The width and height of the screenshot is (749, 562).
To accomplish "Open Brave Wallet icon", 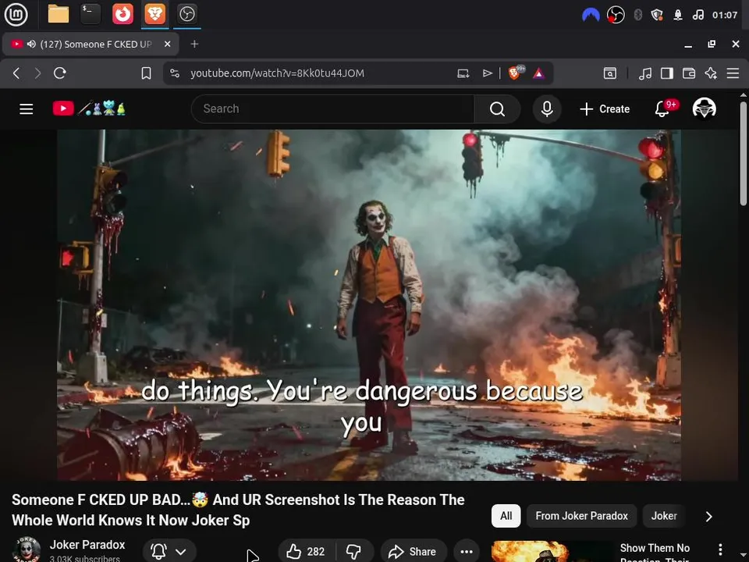I will (689, 73).
